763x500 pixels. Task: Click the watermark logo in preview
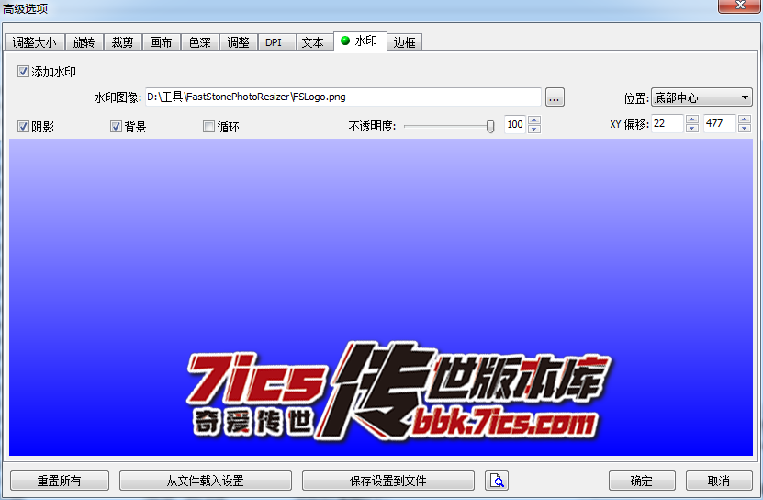click(x=399, y=391)
